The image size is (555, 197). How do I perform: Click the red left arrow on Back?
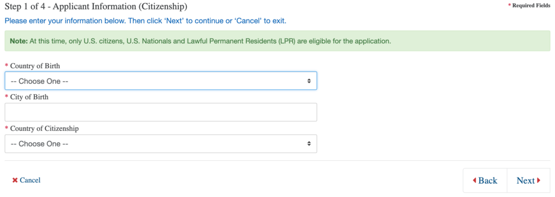click(474, 180)
